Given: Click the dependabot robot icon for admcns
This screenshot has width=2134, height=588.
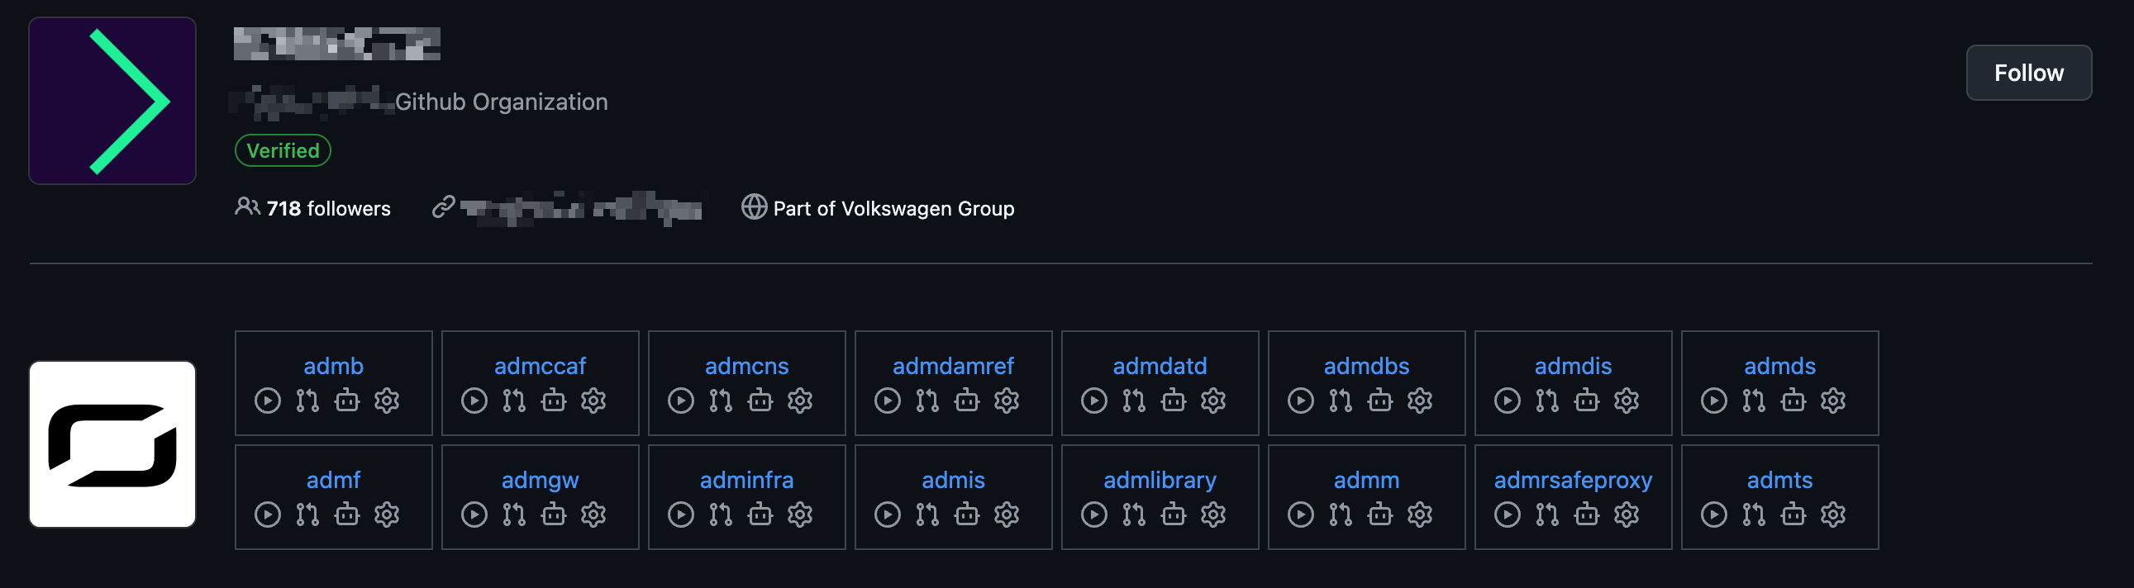Looking at the screenshot, I should [x=760, y=401].
